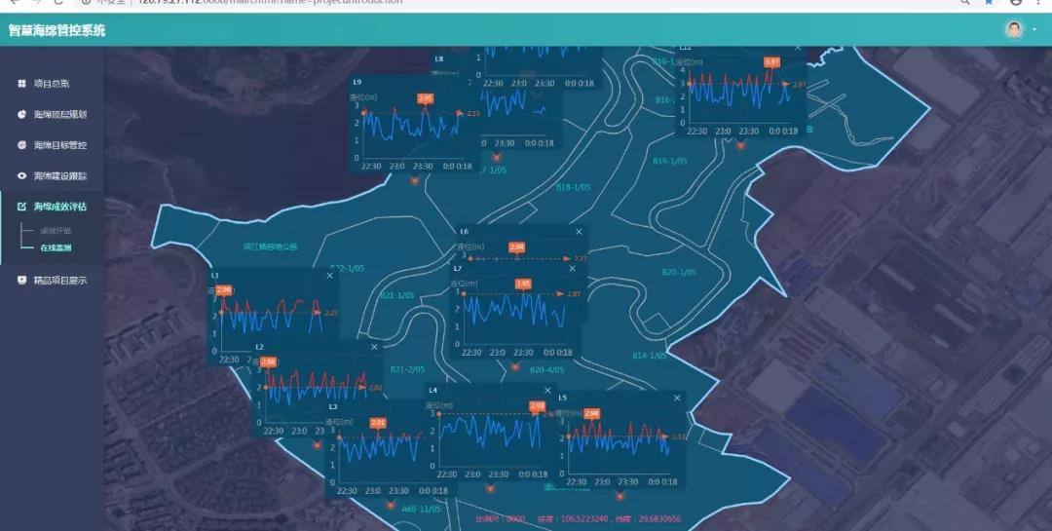Click the 项目总览 grid icon
The width and height of the screenshot is (1052, 531).
(x=22, y=84)
